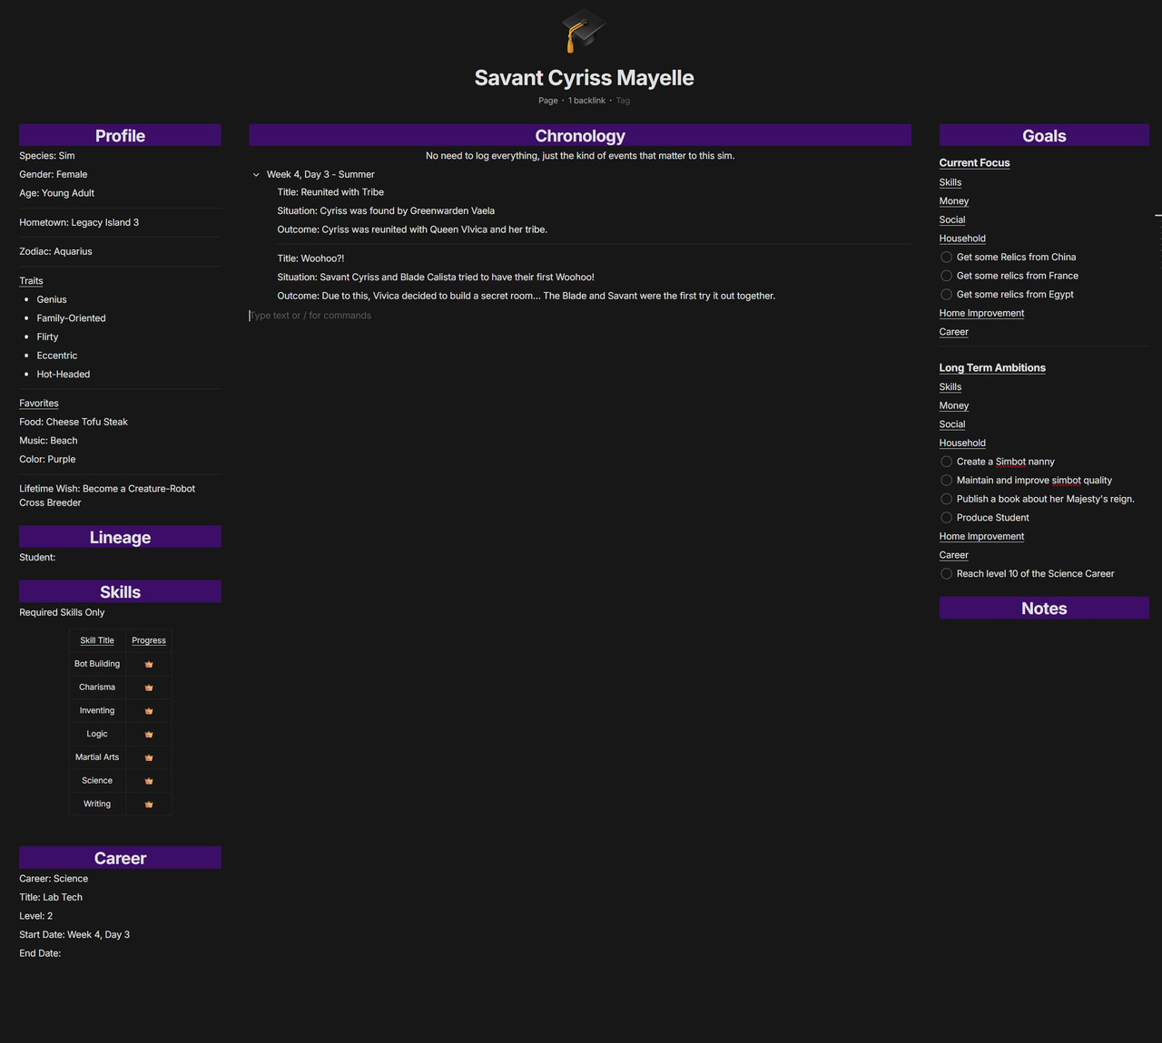Image resolution: width=1162 pixels, height=1043 pixels.
Task: Click the Title: Lab Tech career line
Action: 51,897
